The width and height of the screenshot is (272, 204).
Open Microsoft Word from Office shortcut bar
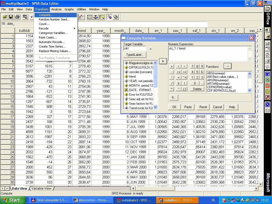(x=267, y=74)
